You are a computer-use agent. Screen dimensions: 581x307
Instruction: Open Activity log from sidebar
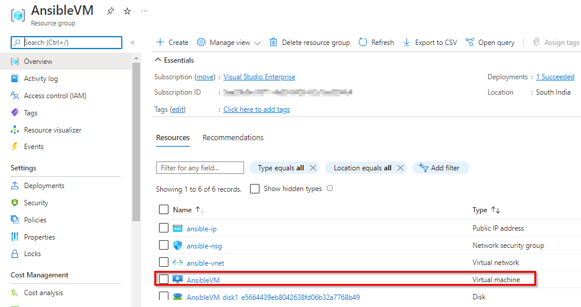point(41,79)
